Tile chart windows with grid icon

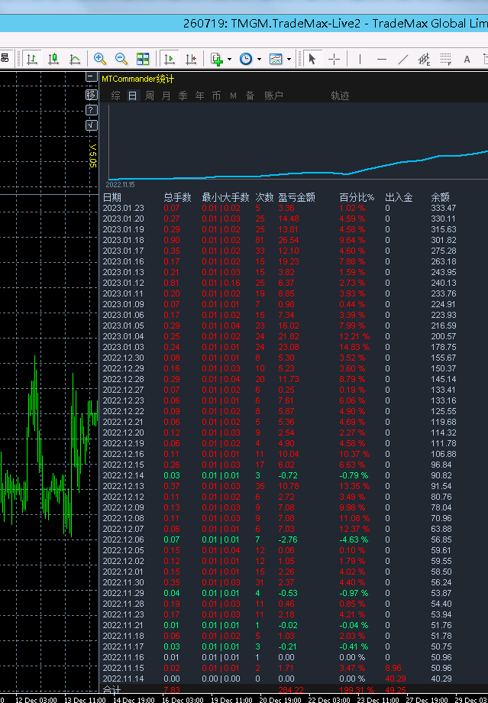click(143, 59)
